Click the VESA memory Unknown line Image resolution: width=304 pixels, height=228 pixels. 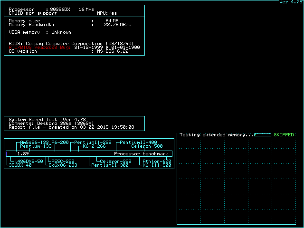40,32
